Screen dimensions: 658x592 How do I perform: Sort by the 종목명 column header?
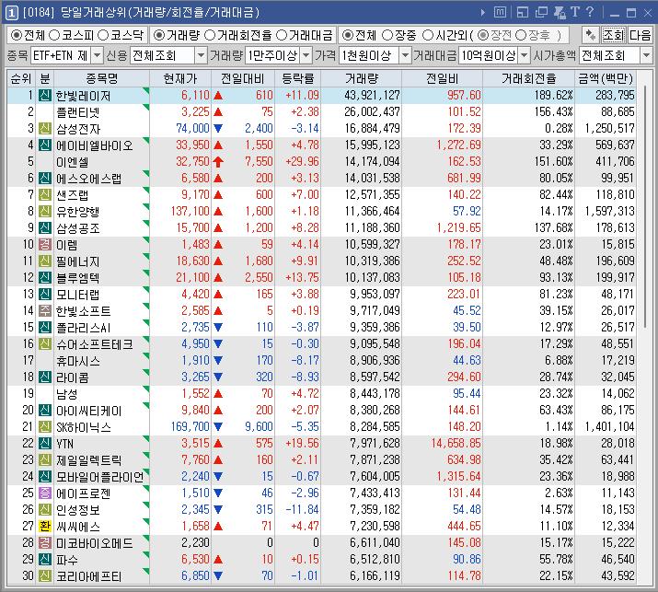(x=102, y=78)
